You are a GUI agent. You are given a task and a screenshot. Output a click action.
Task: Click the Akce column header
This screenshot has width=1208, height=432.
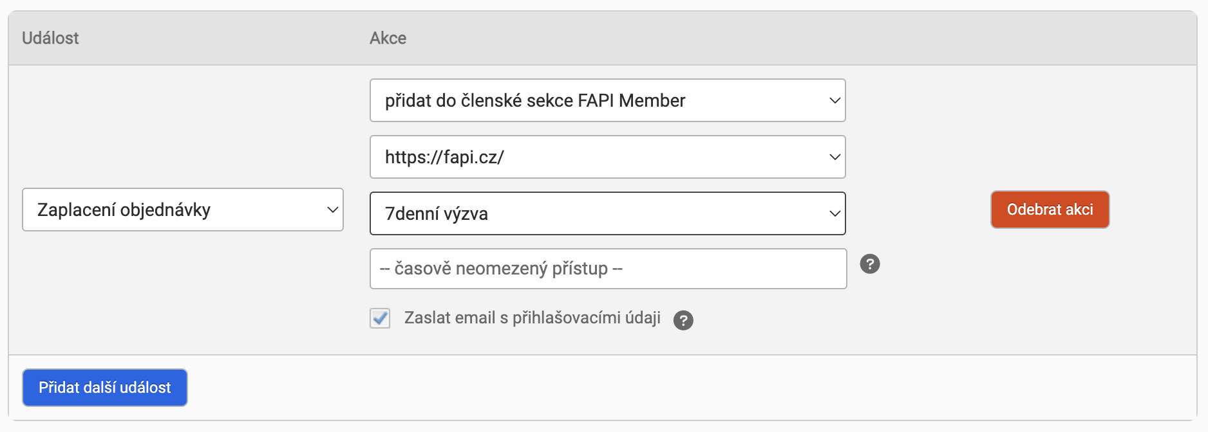point(388,38)
